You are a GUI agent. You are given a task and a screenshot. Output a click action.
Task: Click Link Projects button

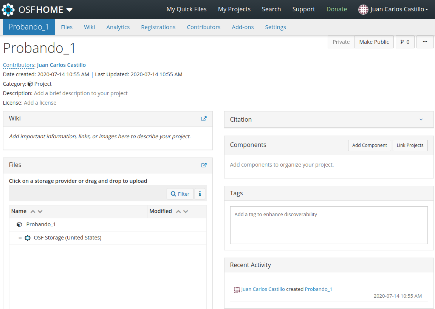click(x=410, y=145)
